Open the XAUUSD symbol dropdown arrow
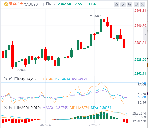Screen dimensions: 148x128 pyautogui.click(x=40, y=4)
